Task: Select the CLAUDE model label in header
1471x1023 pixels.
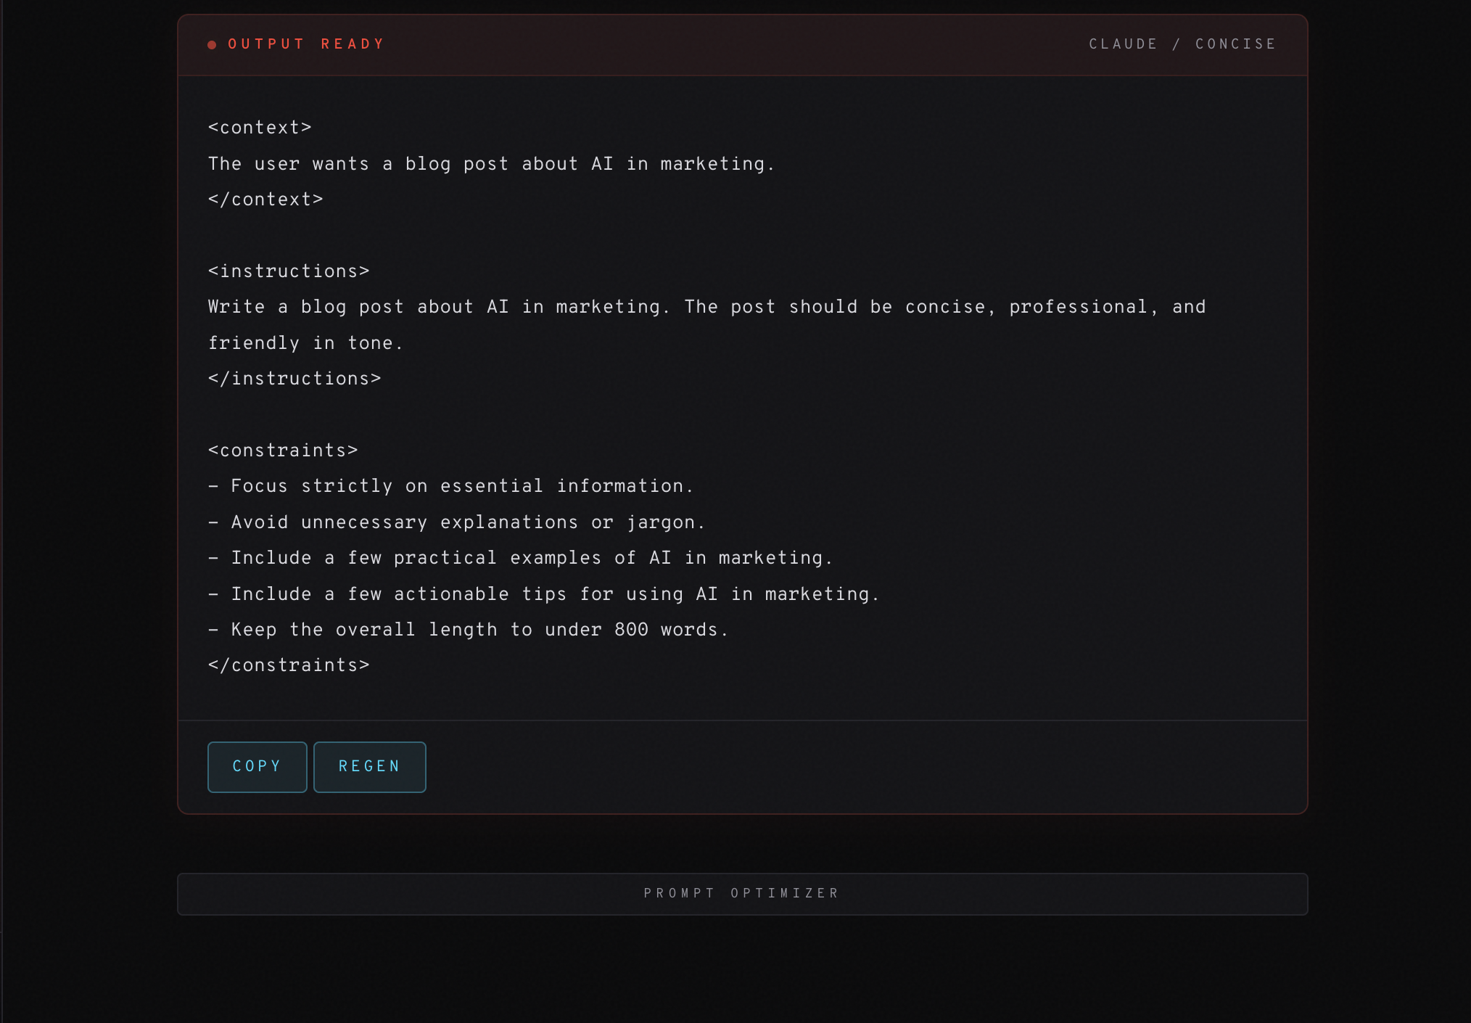Action: (x=1123, y=44)
